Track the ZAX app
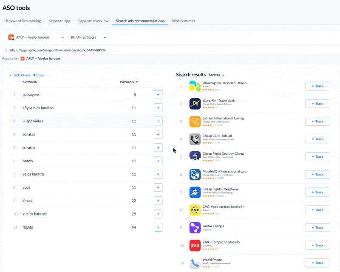Viewport: 340px width, 272px height. coord(317,245)
